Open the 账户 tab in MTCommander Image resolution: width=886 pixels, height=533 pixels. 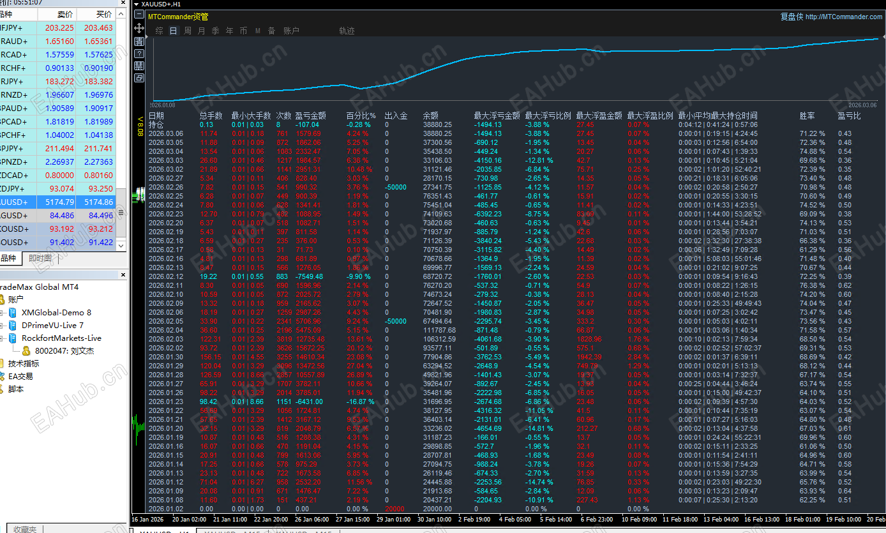click(x=291, y=31)
